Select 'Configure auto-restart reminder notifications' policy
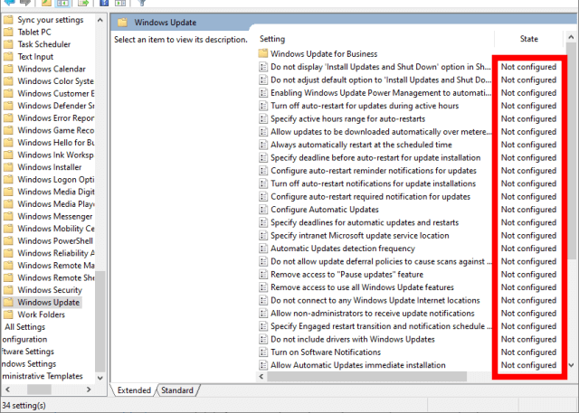The height and width of the screenshot is (413, 579). (x=374, y=171)
